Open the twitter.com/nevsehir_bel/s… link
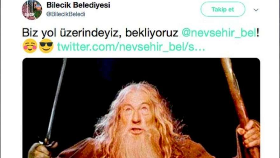280x158 pixels. click(x=131, y=47)
